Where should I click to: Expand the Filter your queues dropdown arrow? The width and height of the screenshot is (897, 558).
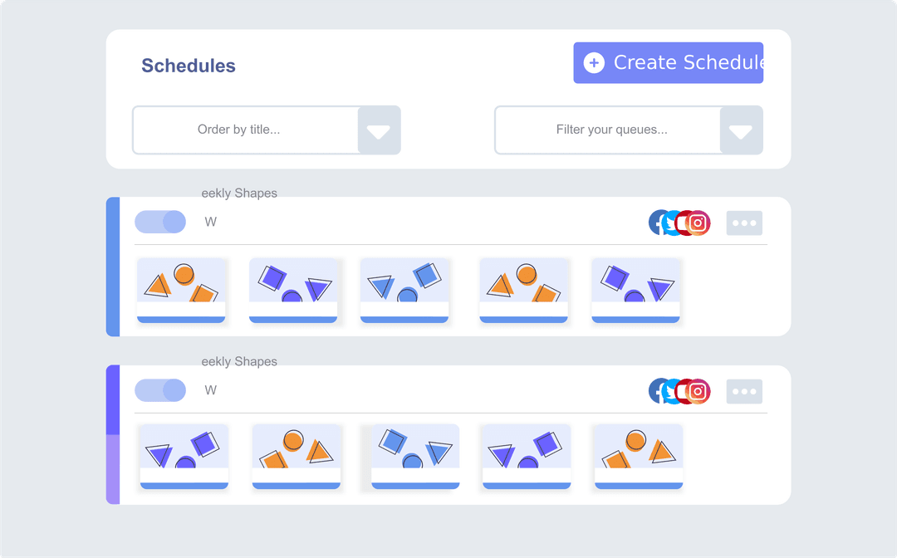(x=741, y=130)
